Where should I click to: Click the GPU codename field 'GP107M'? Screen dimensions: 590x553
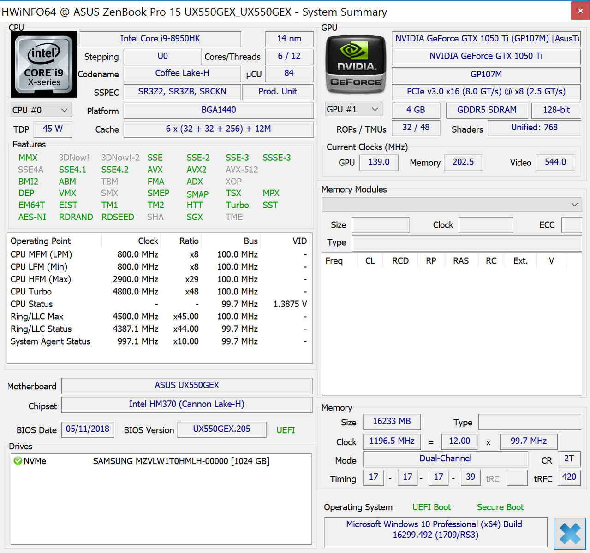(486, 75)
